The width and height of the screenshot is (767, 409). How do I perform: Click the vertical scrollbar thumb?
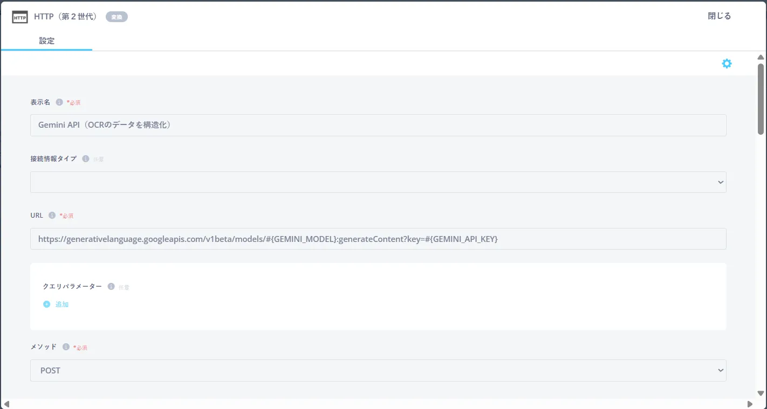(x=761, y=98)
